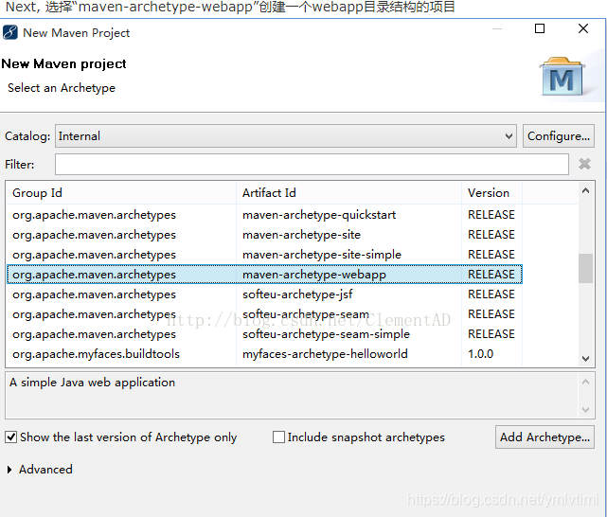Click into the Filter text field
607x517 pixels.
(312, 164)
